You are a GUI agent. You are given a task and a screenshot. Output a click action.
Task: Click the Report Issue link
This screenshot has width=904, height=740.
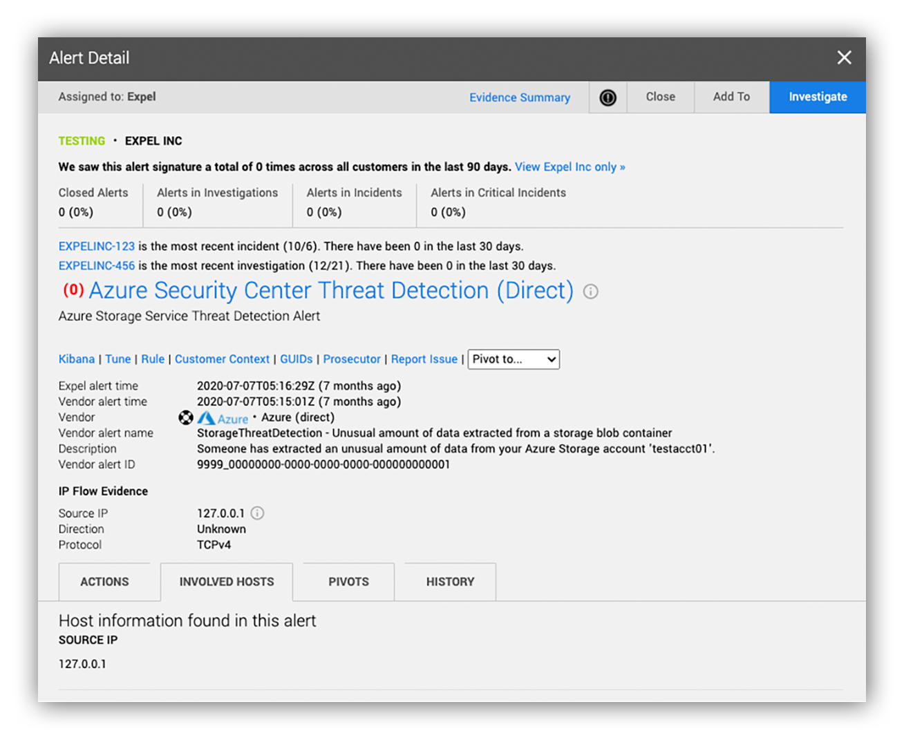[424, 359]
